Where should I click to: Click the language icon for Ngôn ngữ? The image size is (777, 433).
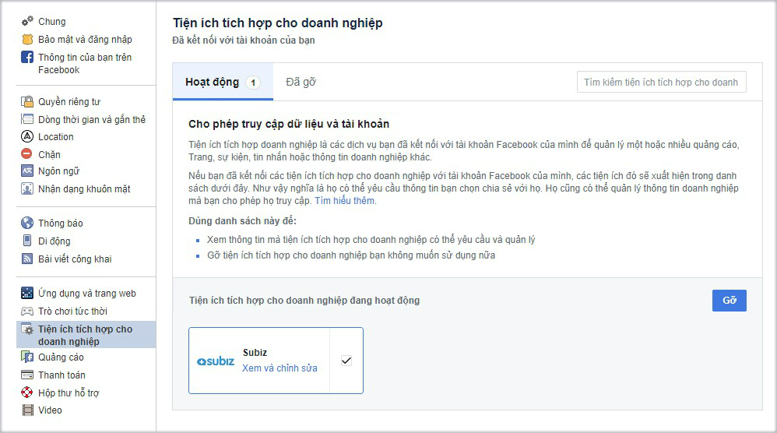27,171
